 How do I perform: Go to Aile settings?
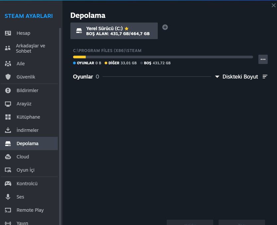coord(29,64)
